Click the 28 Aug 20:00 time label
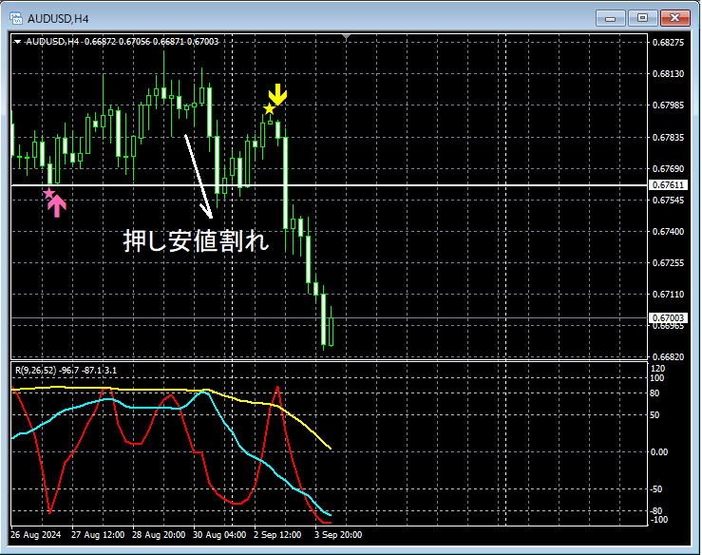702x555 pixels. coord(159,535)
